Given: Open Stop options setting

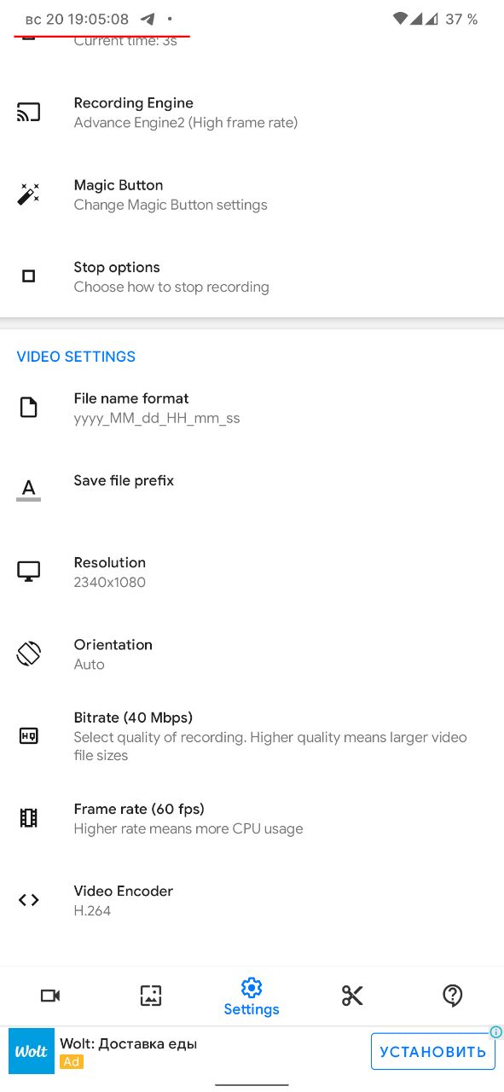Looking at the screenshot, I should (252, 276).
